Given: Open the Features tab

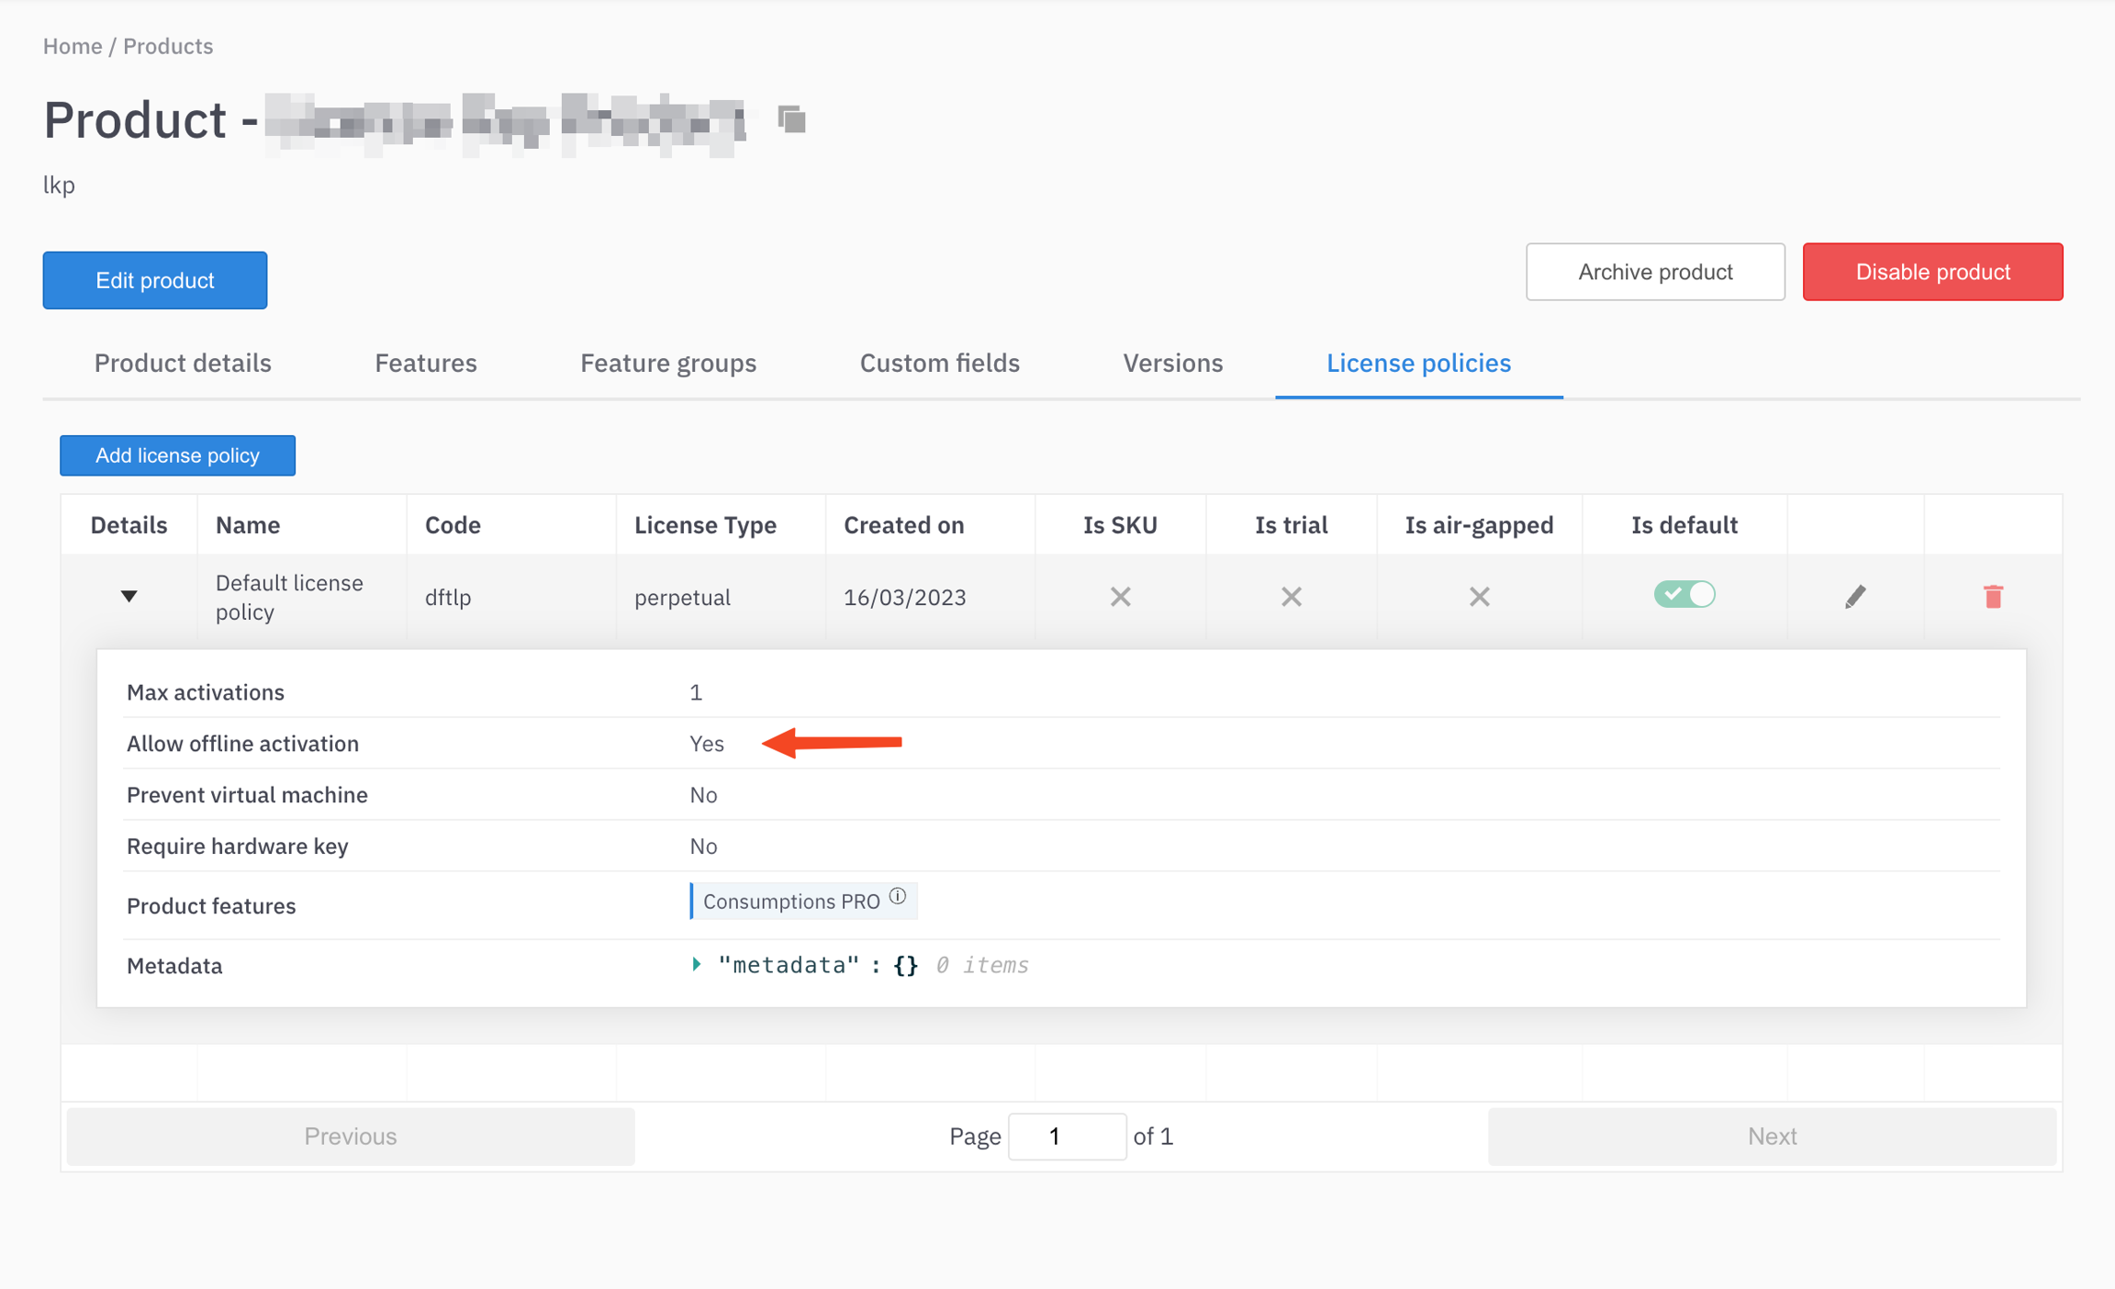Looking at the screenshot, I should point(426,364).
